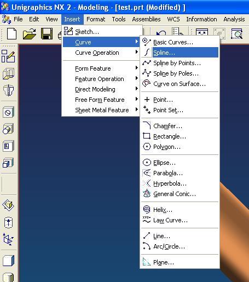The height and width of the screenshot is (282, 249).
Task: Select Basic Curves... in Curve submenu
Action: click(x=180, y=42)
